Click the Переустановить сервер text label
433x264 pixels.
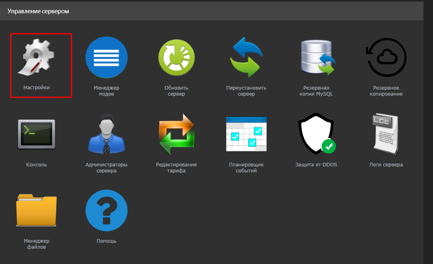(x=246, y=91)
